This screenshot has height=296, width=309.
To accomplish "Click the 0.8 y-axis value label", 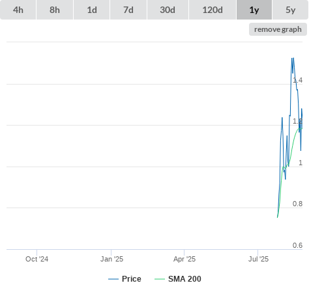I will [297, 204].
